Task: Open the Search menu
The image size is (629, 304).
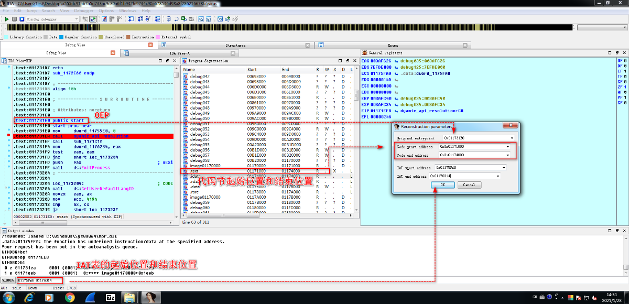Action: pyautogui.click(x=48, y=10)
